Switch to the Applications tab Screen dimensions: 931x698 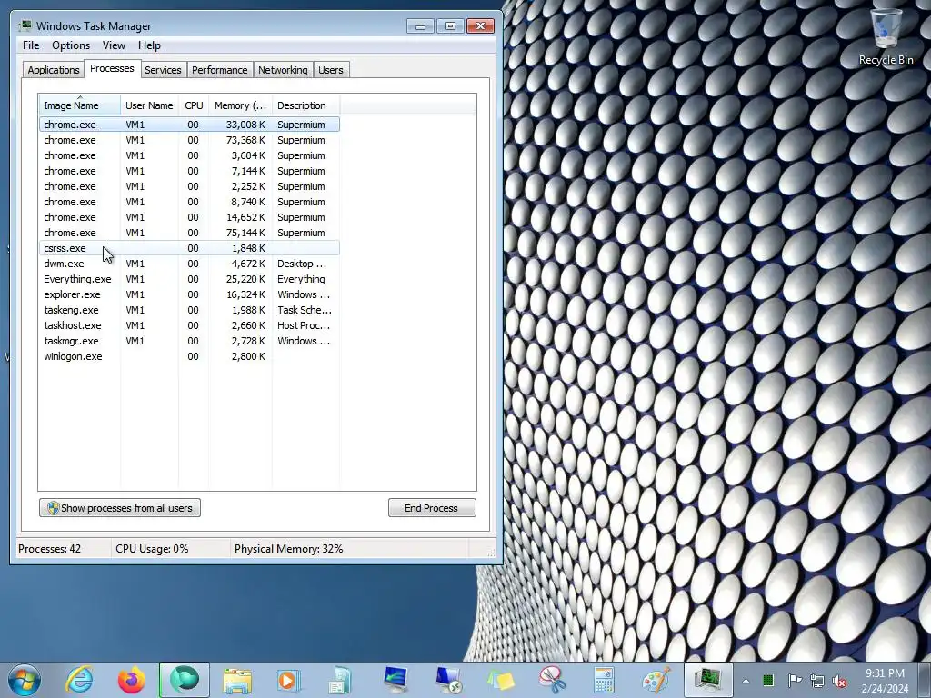click(x=54, y=70)
